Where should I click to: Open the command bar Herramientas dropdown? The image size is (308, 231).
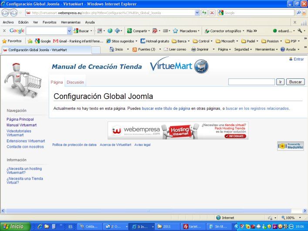pyautogui.click(x=266, y=49)
